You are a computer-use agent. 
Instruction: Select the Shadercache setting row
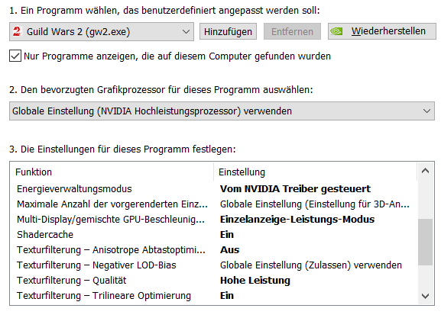214,235
